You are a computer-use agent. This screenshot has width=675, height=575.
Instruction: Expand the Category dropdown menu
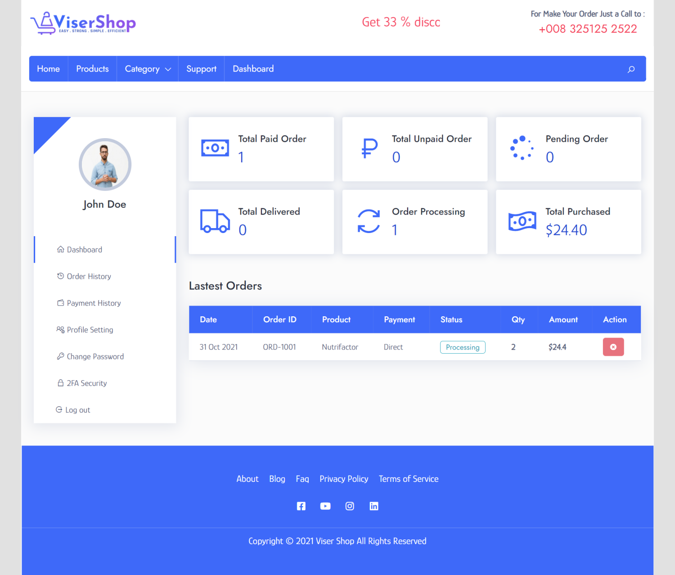tap(148, 69)
